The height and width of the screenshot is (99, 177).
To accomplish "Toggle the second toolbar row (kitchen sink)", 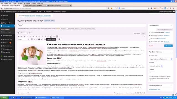I will coord(57,36).
